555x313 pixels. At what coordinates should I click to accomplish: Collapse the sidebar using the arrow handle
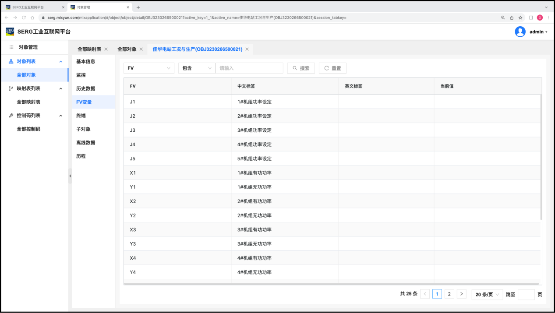(70, 176)
